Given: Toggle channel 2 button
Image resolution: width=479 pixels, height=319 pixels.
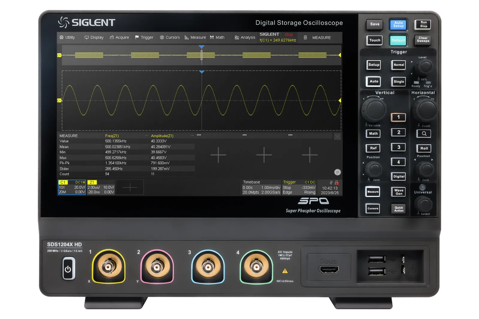Looking at the screenshot, I should (398, 132).
